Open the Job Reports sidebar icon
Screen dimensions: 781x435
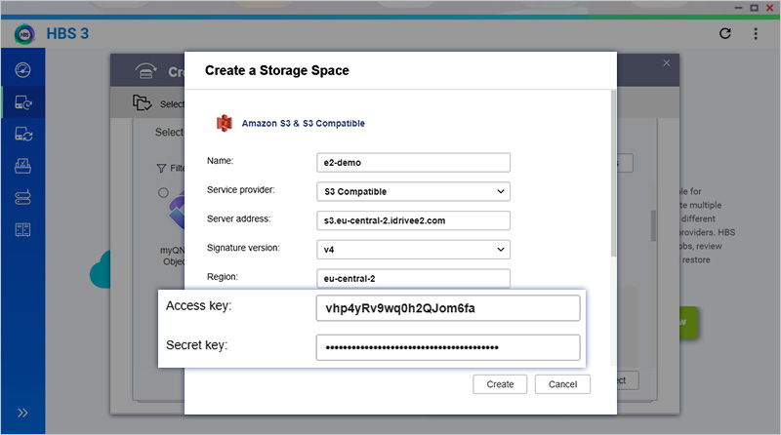pyautogui.click(x=22, y=229)
